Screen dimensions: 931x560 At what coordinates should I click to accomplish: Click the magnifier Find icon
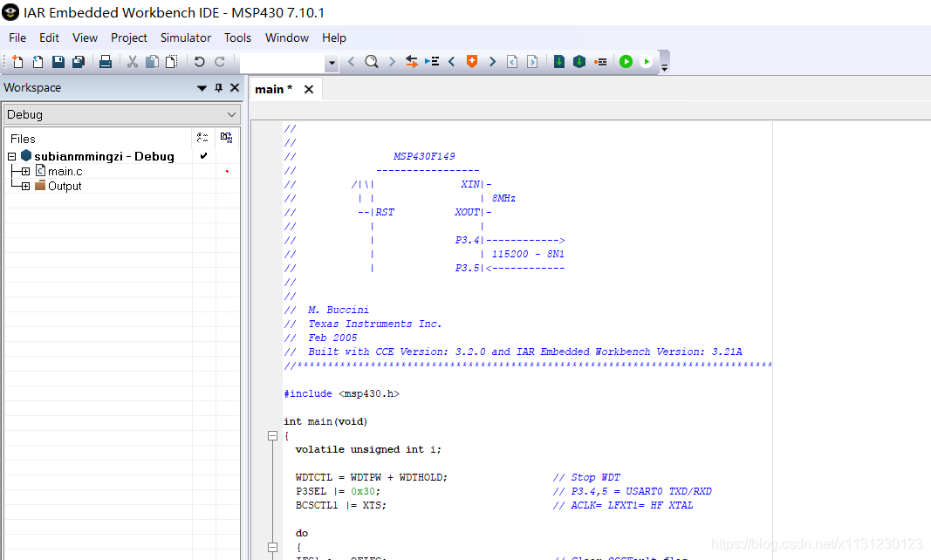(372, 62)
